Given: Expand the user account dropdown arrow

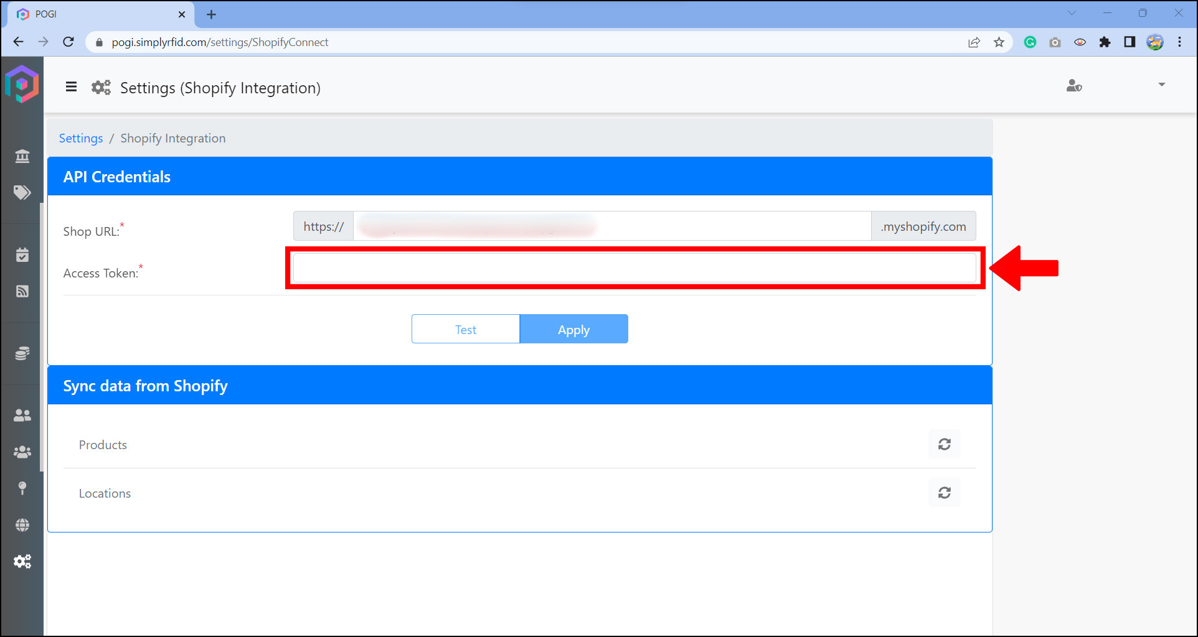Looking at the screenshot, I should point(1161,85).
